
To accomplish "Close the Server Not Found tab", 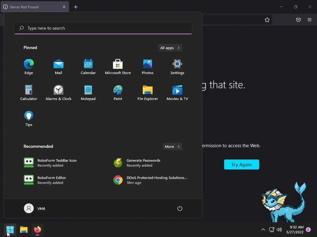I will pos(64,7).
